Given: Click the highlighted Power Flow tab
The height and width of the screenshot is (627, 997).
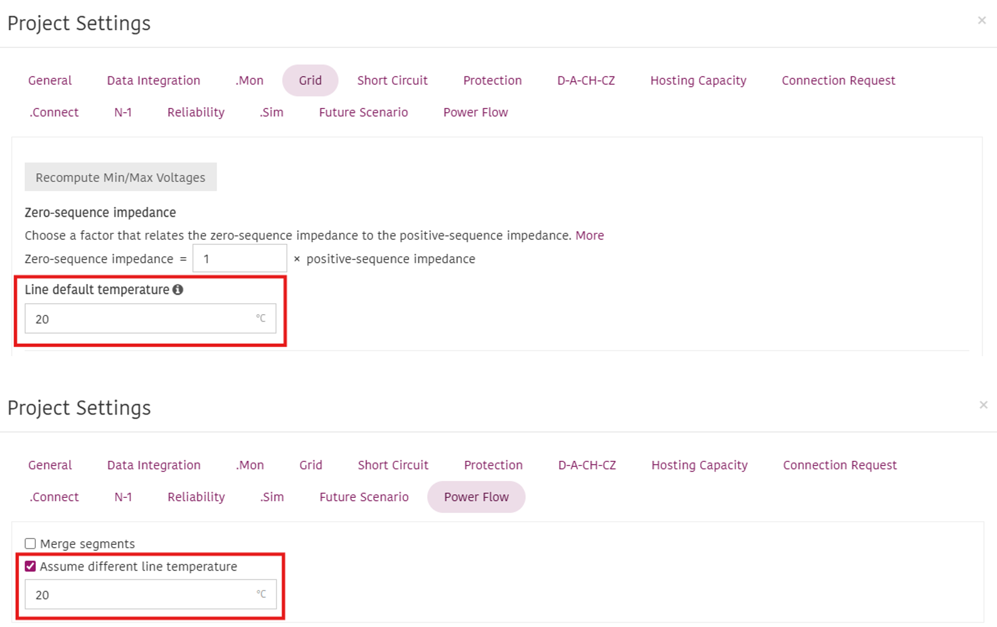Looking at the screenshot, I should [476, 497].
